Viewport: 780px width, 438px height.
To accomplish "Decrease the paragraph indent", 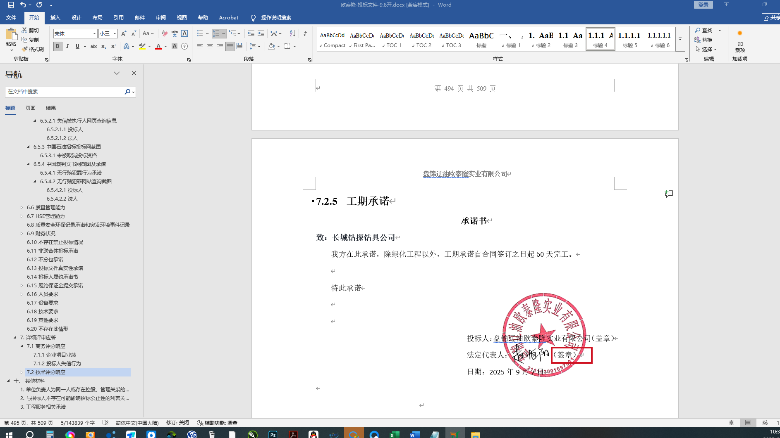I will 251,33.
